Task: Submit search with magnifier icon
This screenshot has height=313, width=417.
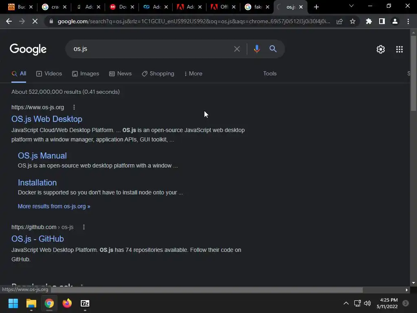Action: [273, 49]
